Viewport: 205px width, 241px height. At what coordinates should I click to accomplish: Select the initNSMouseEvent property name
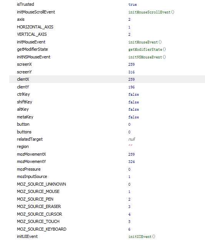coord(34,57)
